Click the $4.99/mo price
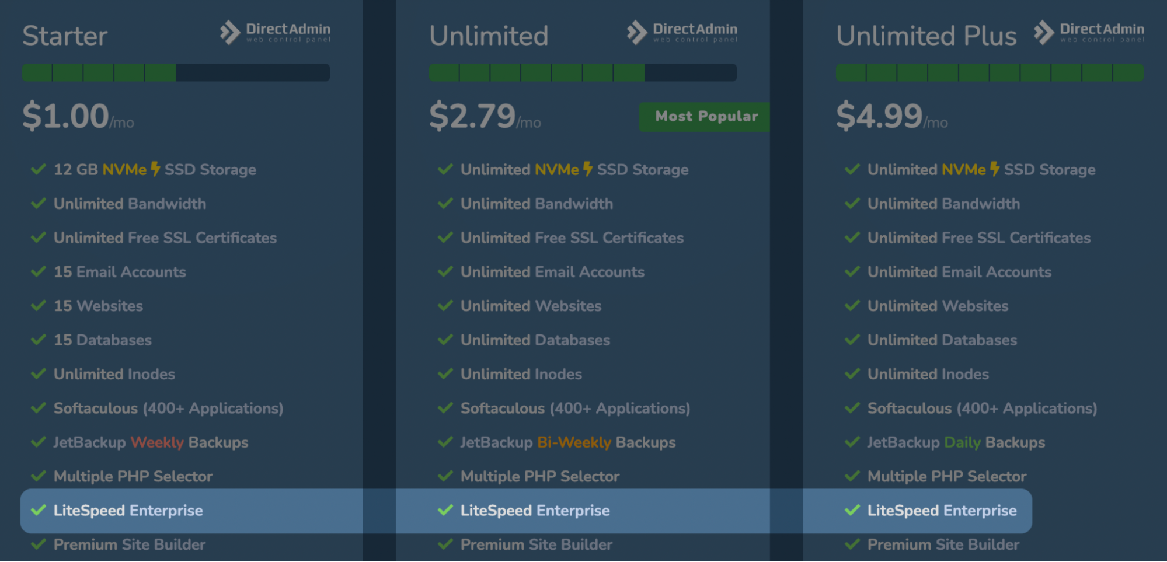The width and height of the screenshot is (1167, 562). [892, 116]
